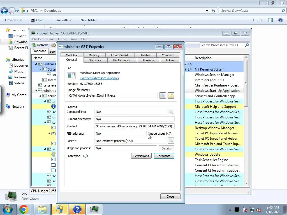The width and height of the screenshot is (287, 215).
Task: Click the black square tray icon
Action: 237,210
